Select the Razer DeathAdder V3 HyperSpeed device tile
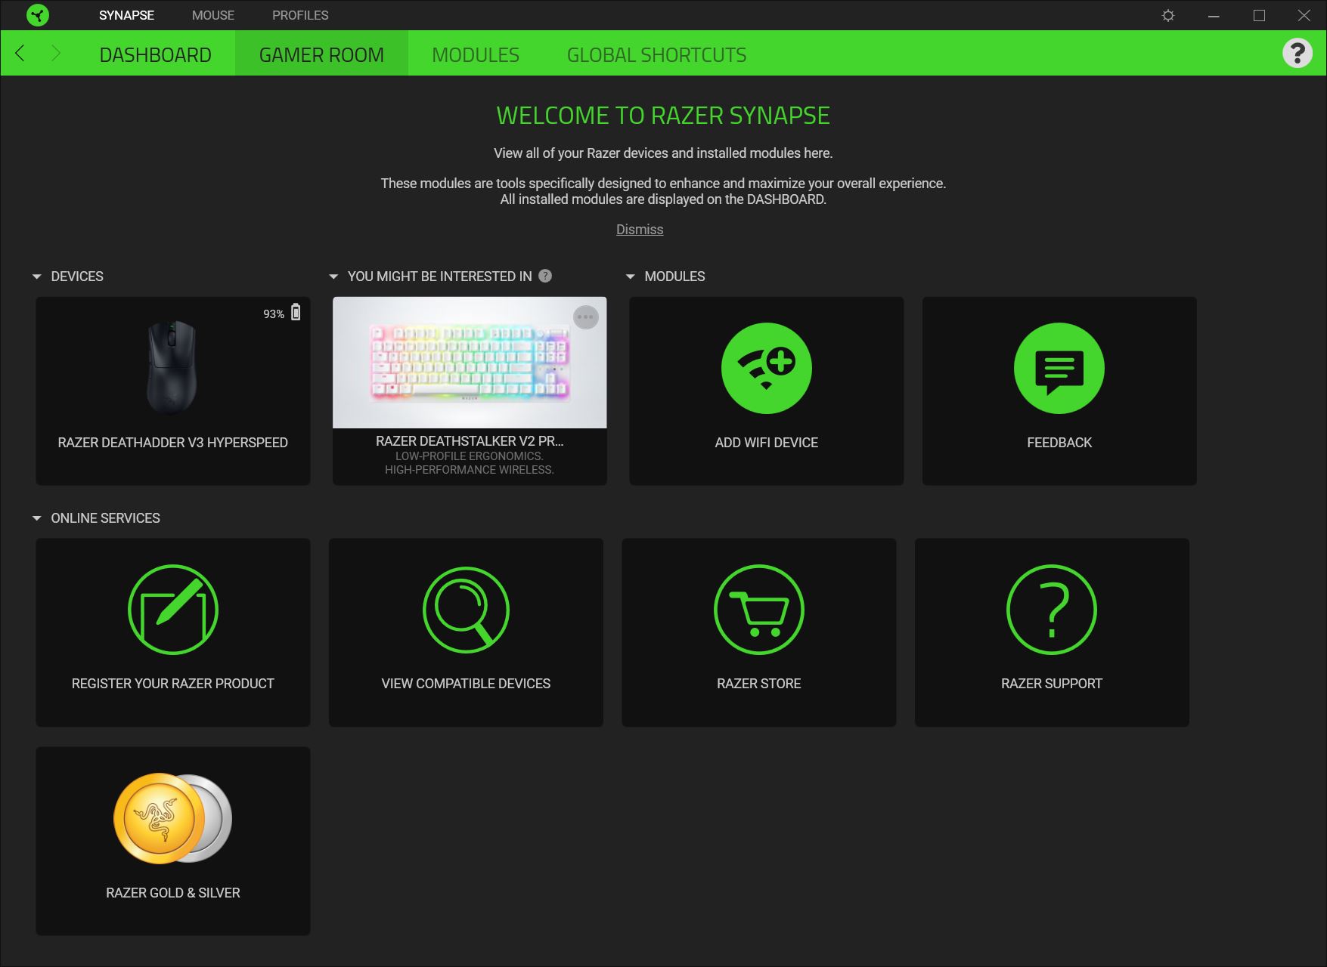Screen dimensions: 1327x967 pyautogui.click(x=173, y=391)
